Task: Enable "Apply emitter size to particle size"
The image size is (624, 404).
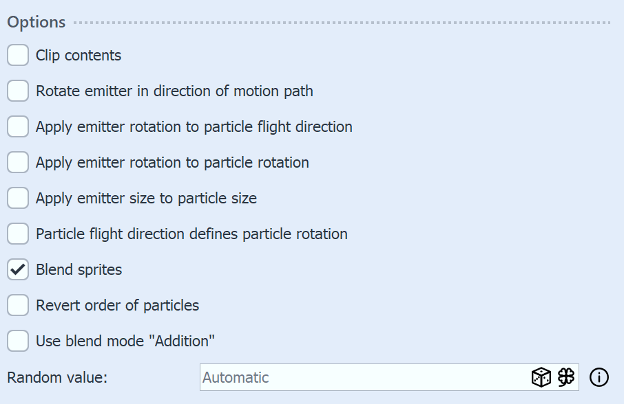Action: point(17,198)
